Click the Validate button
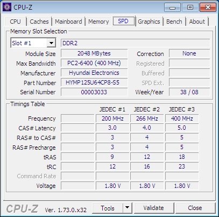This screenshot has height=217, width=219. (154, 208)
